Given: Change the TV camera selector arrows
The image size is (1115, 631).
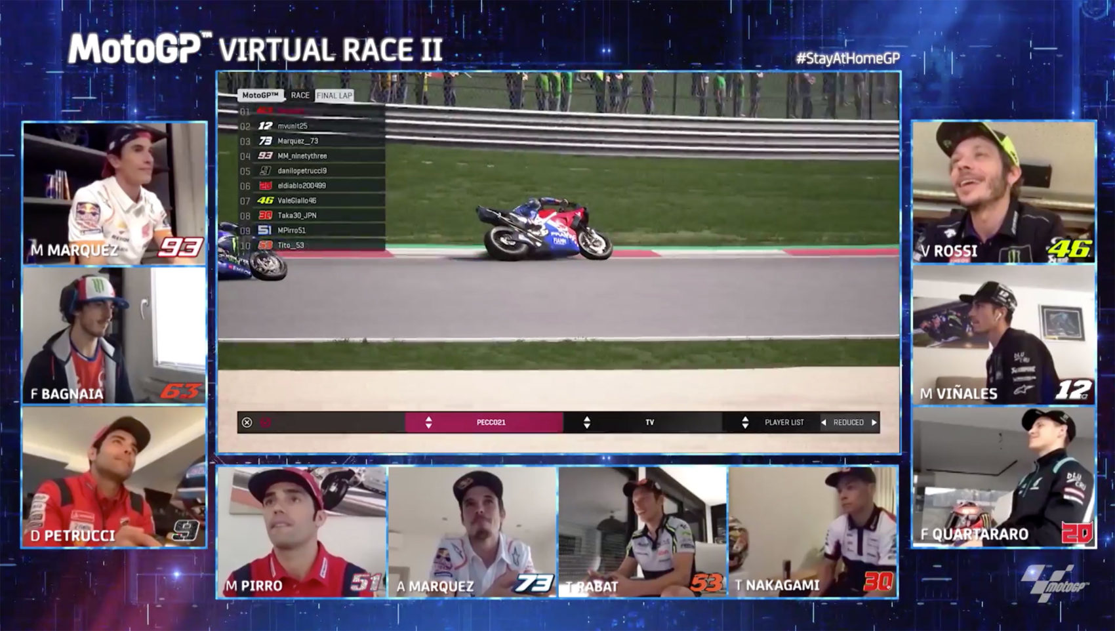Looking at the screenshot, I should click(x=587, y=422).
